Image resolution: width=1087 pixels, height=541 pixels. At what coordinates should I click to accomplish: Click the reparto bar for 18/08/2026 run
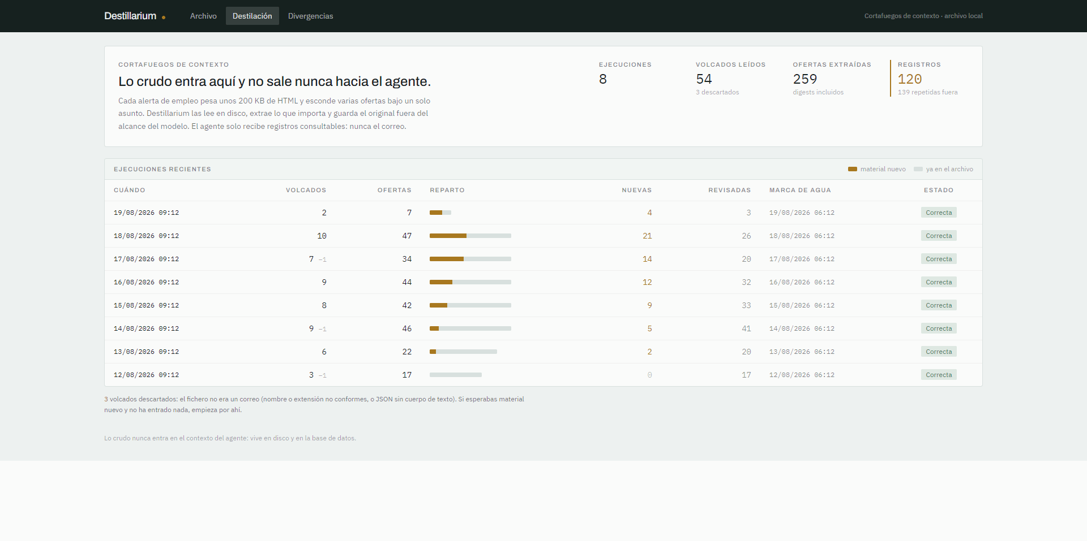470,236
